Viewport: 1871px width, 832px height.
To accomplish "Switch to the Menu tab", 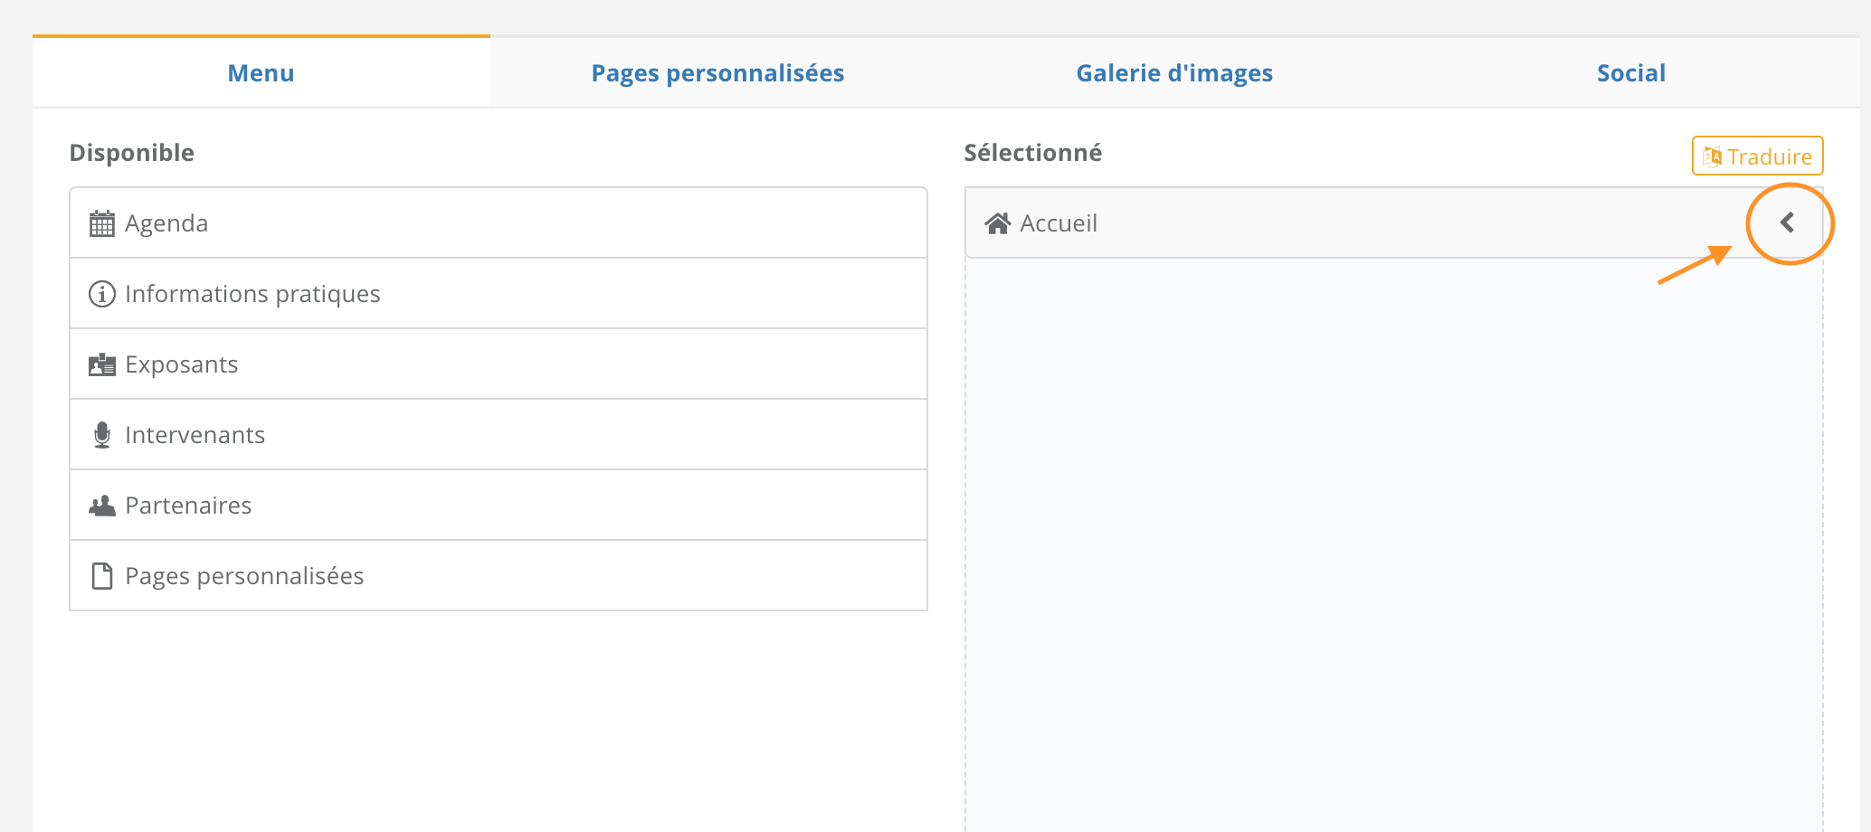I will [x=261, y=72].
